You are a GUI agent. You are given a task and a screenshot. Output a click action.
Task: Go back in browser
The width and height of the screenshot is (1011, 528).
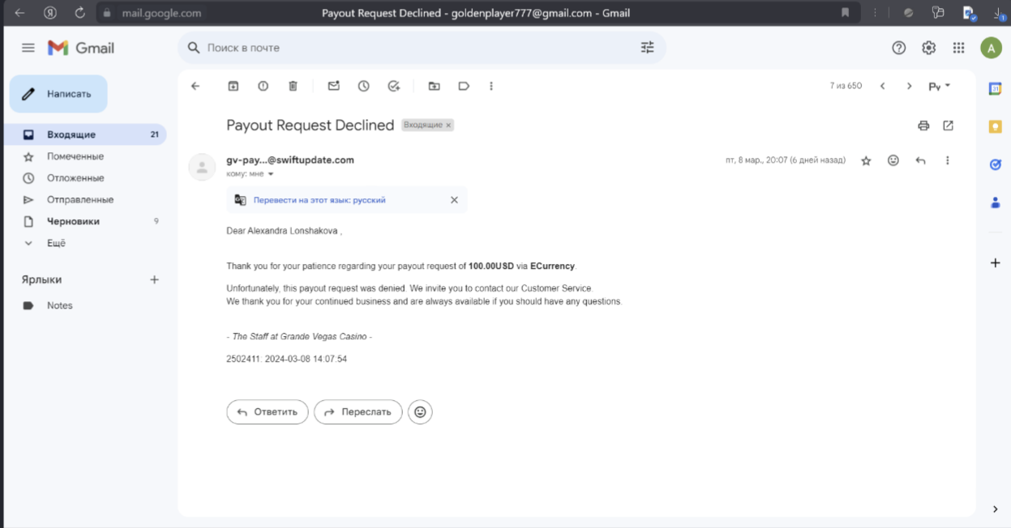pos(19,13)
